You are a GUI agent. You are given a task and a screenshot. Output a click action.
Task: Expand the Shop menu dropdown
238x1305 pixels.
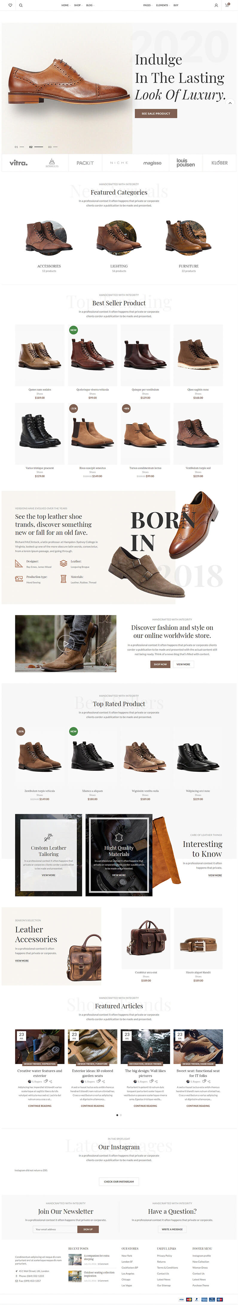pyautogui.click(x=78, y=5)
